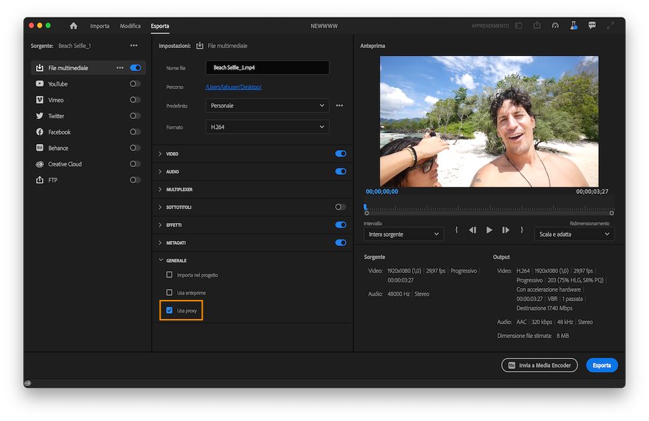Click the Nome file input field
The width and height of the screenshot is (649, 421).
click(267, 68)
